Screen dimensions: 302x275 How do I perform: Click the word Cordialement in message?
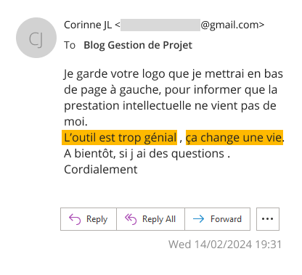(x=101, y=169)
